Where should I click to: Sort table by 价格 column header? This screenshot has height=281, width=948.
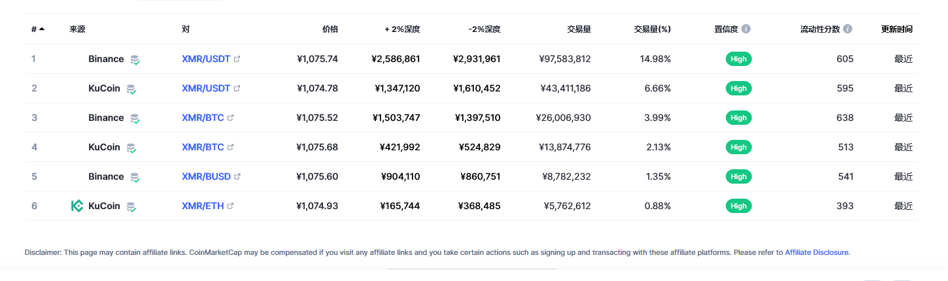click(x=330, y=29)
